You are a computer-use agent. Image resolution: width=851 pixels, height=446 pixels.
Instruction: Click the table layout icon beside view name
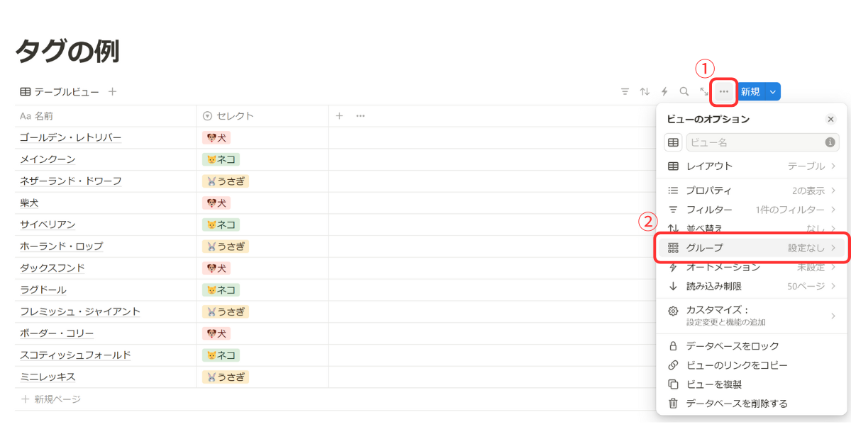click(673, 142)
